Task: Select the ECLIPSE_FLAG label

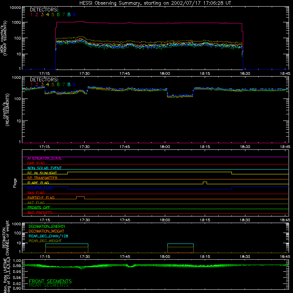Action: (x=40, y=188)
